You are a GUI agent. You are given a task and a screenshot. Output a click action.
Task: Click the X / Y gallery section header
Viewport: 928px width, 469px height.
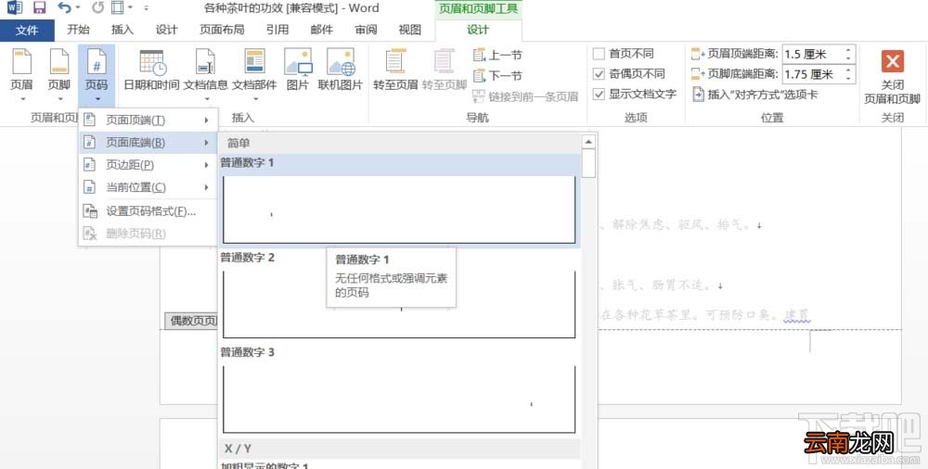pos(399,449)
